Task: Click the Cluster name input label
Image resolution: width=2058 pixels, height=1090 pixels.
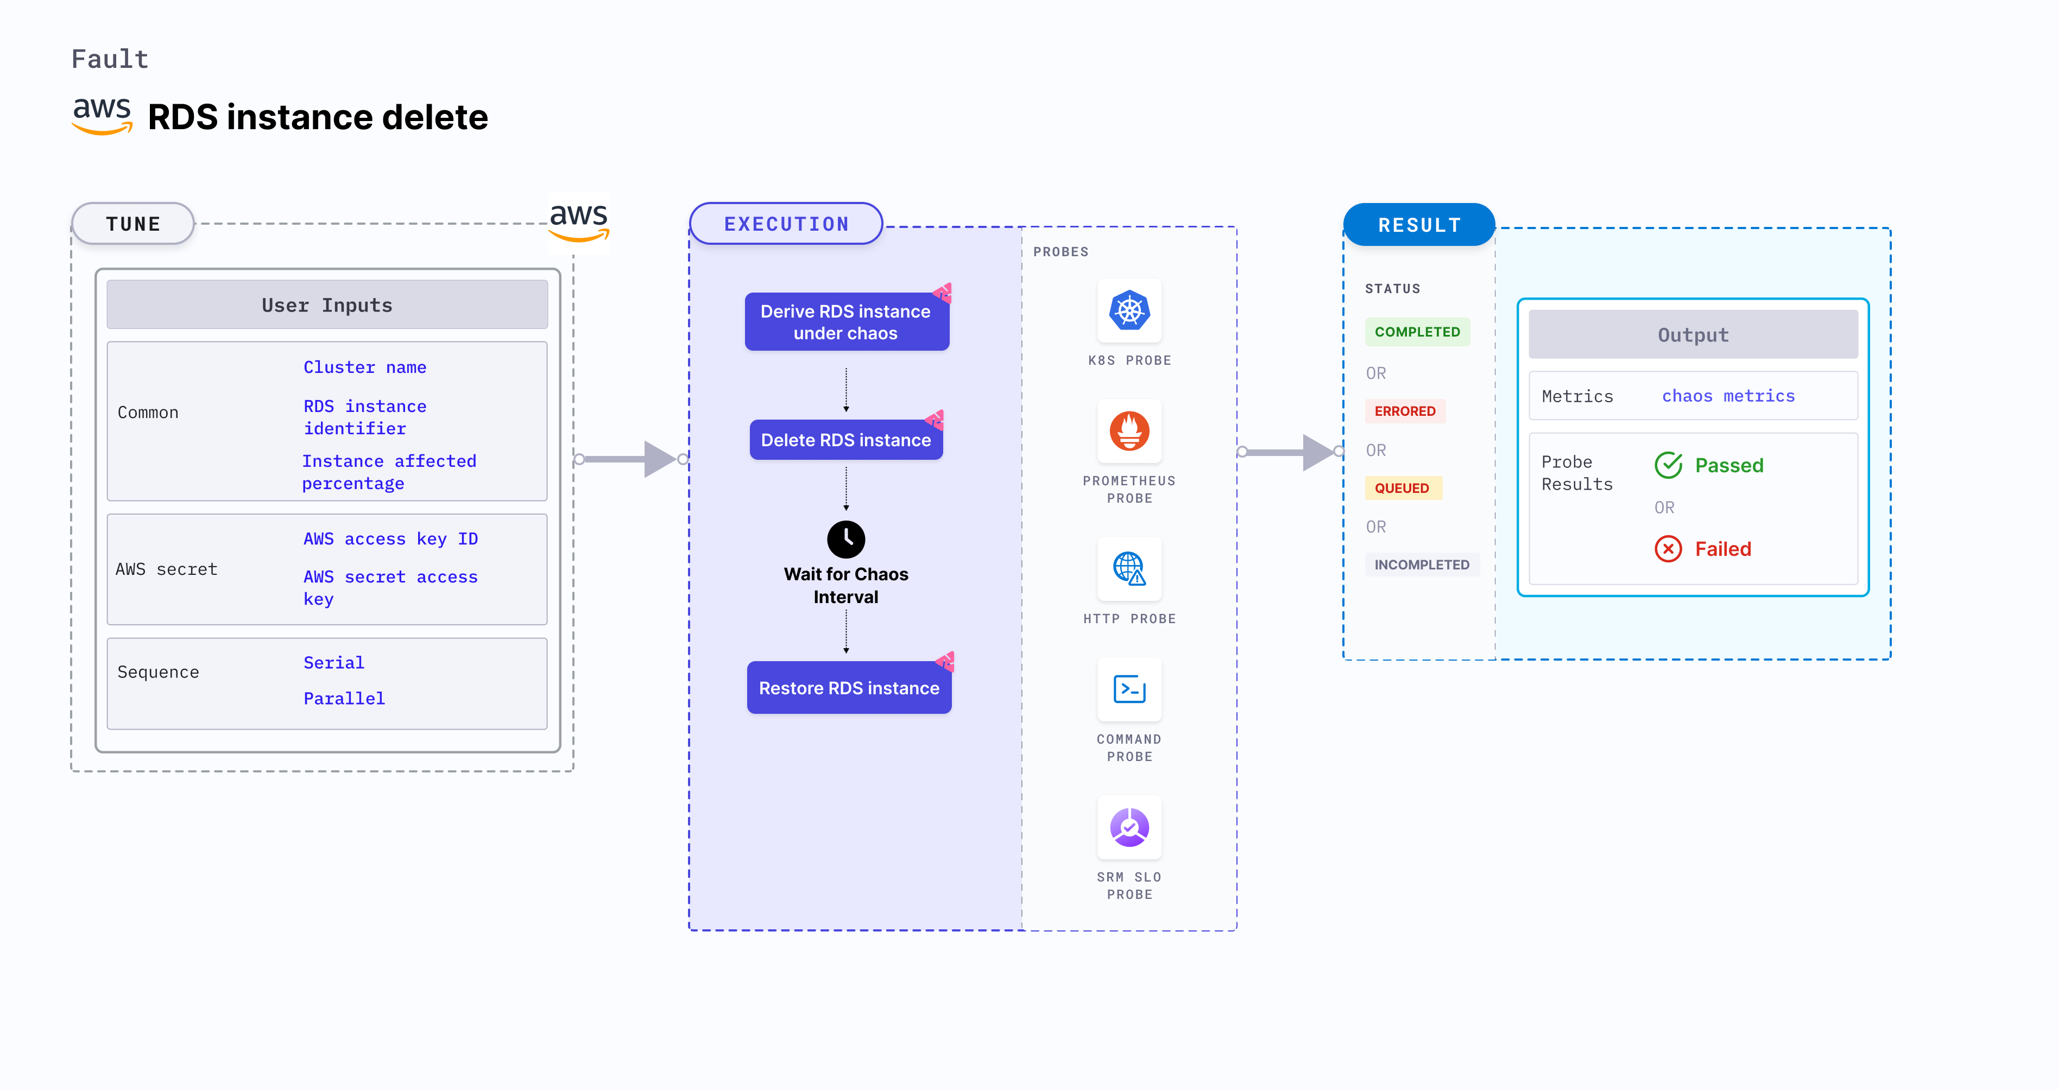Action: [364, 367]
